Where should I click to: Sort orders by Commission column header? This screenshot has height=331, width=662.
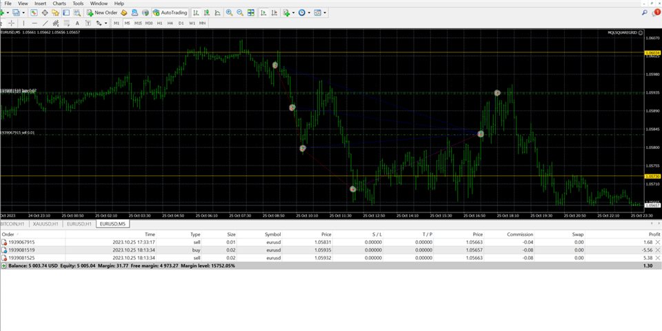pos(520,234)
